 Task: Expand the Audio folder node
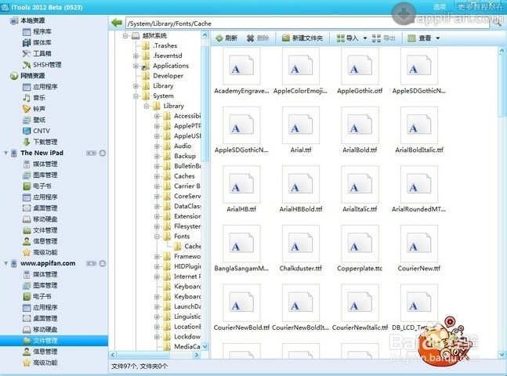click(x=157, y=146)
